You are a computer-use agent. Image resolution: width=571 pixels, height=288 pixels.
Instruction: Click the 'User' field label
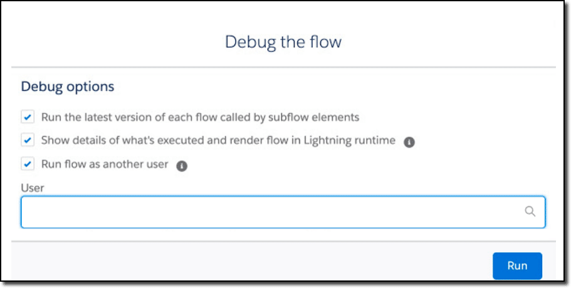click(33, 188)
